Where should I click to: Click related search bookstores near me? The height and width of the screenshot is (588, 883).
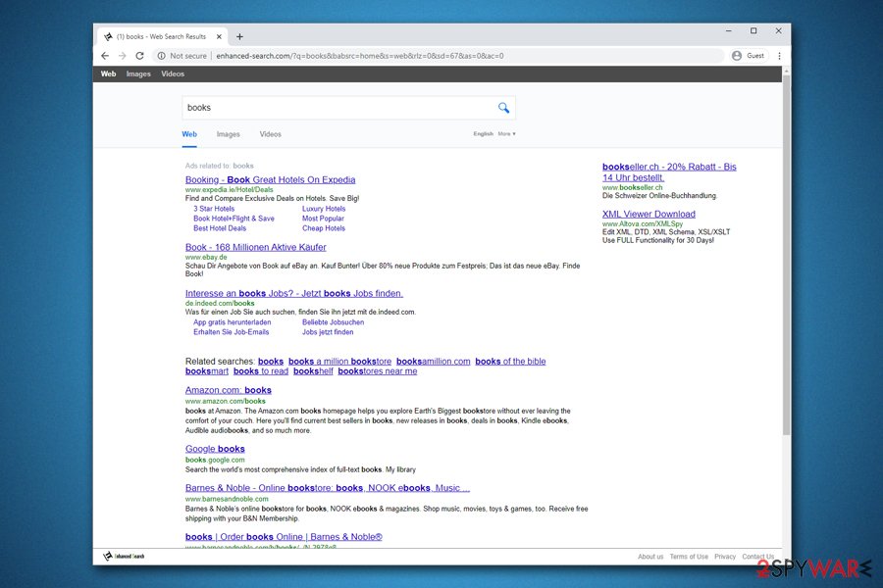click(378, 371)
